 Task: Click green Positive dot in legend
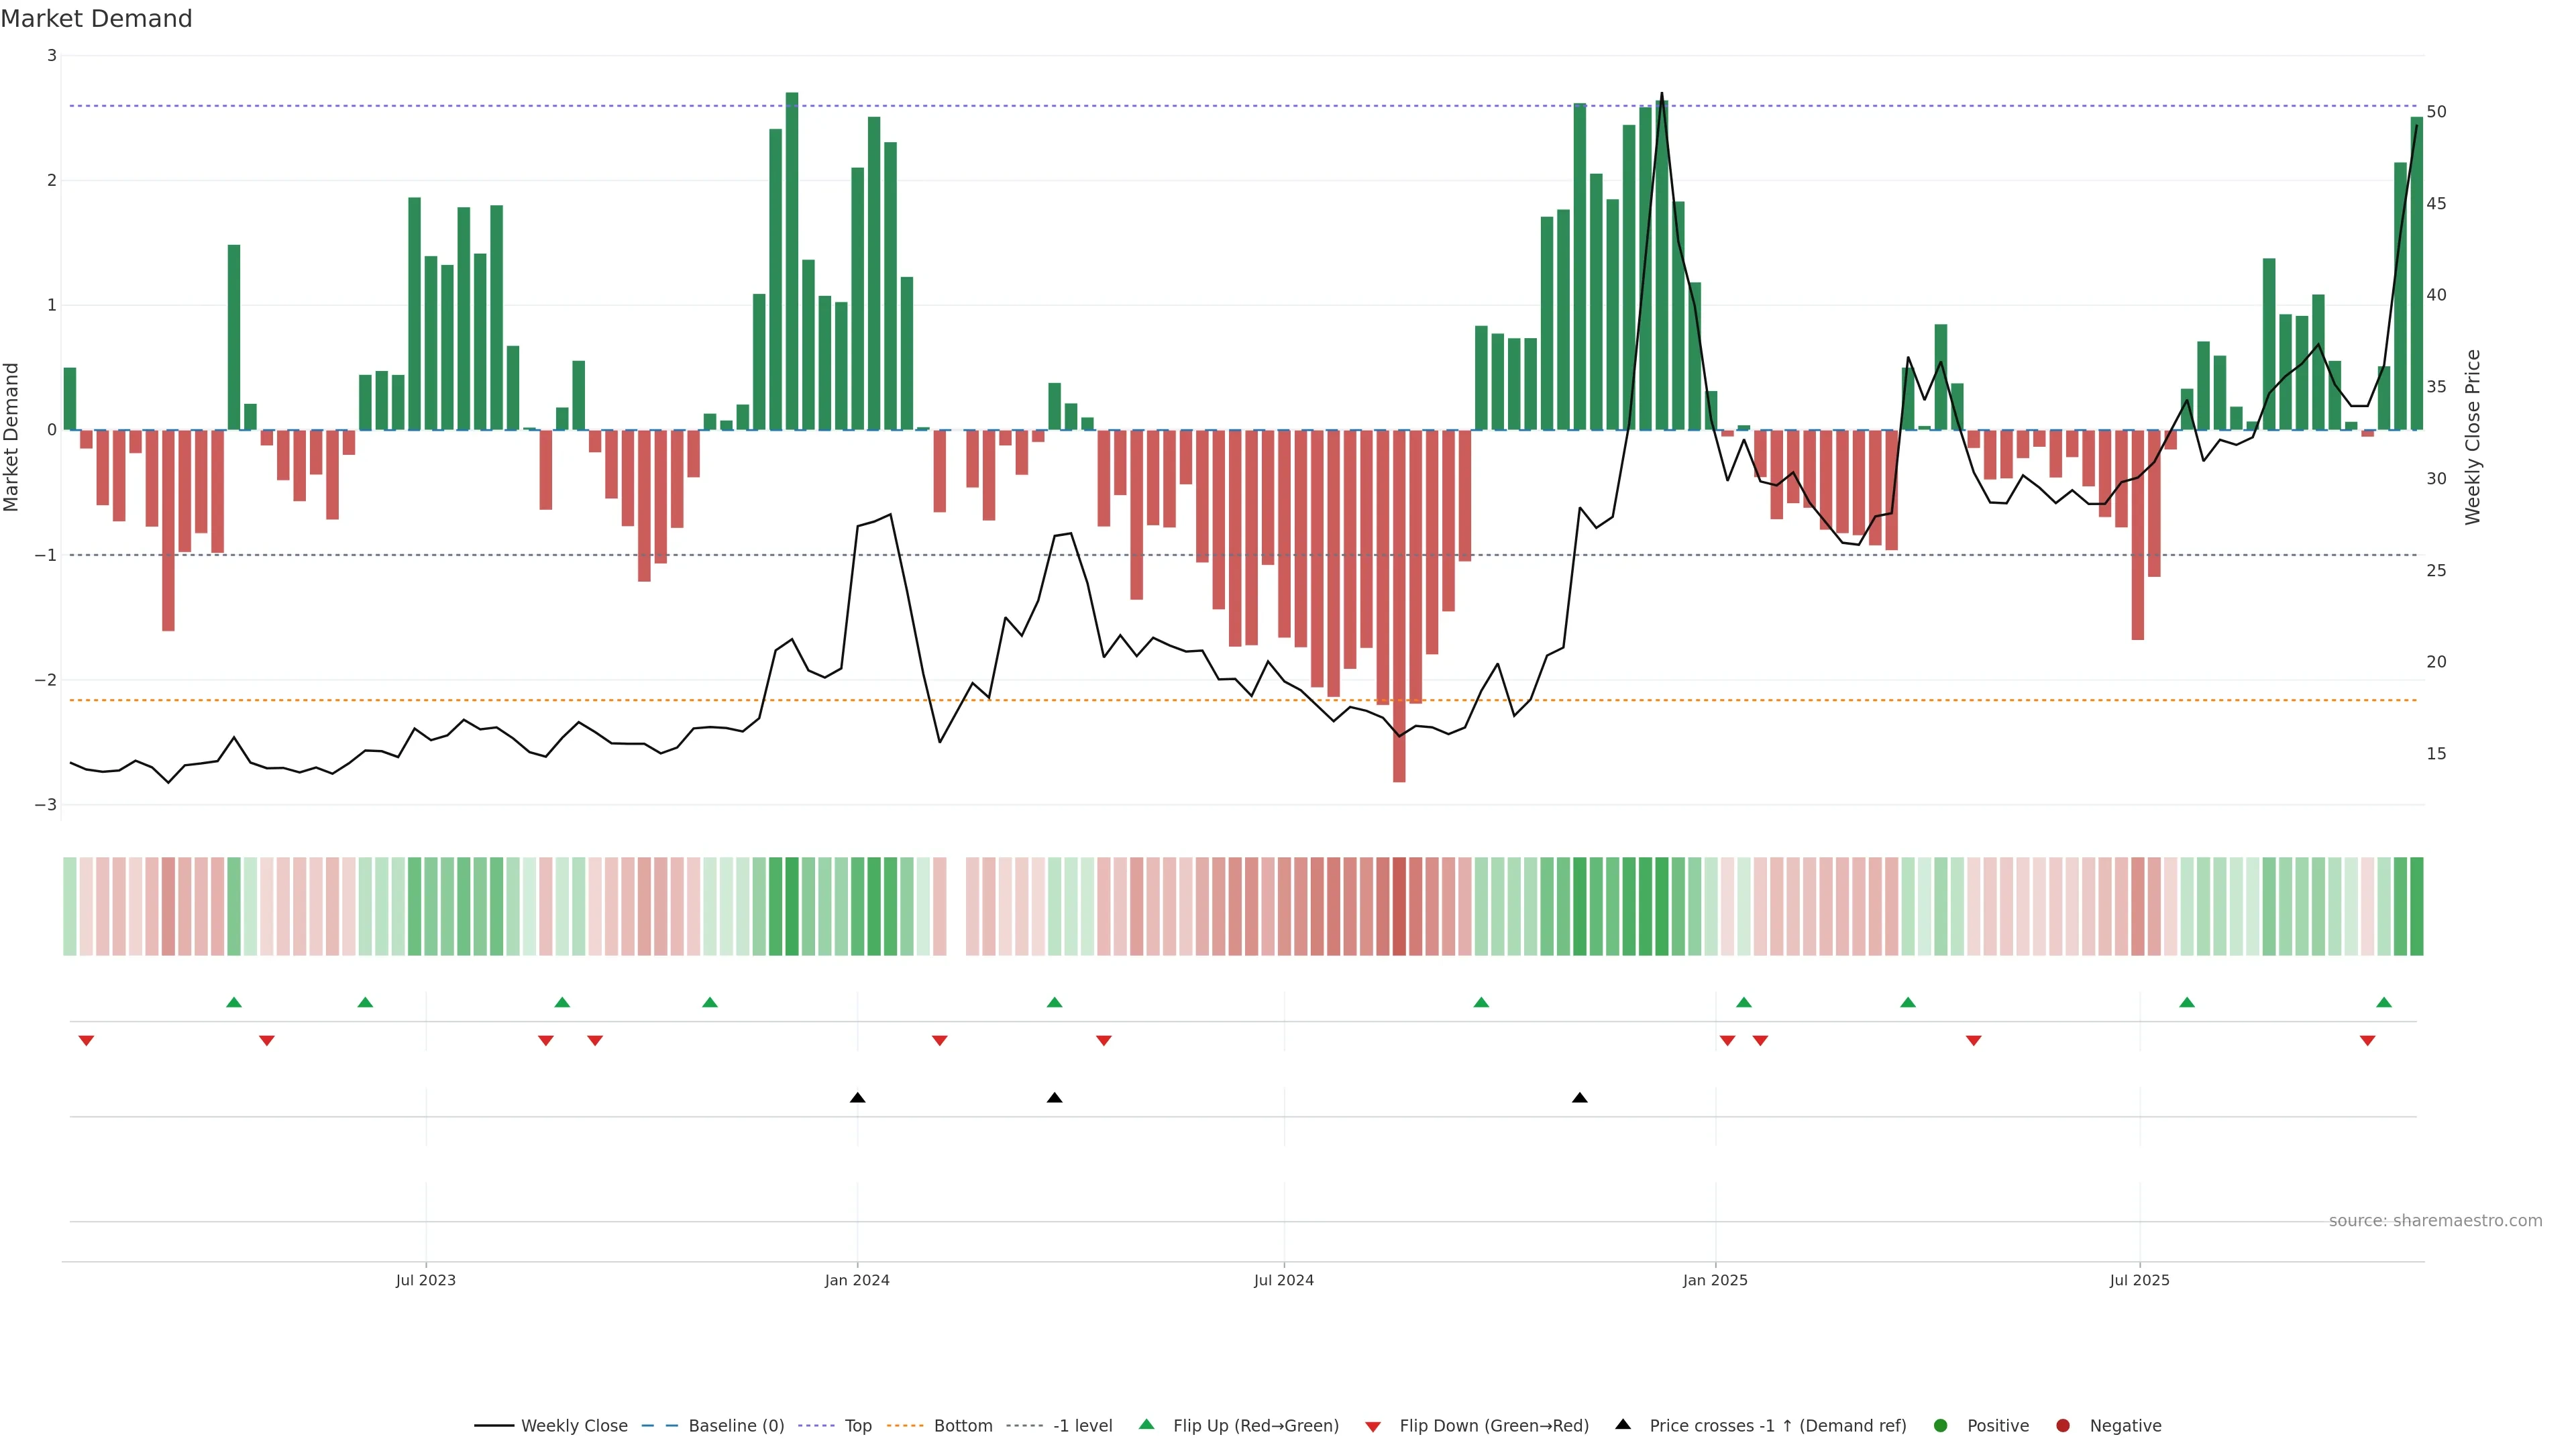pyautogui.click(x=1940, y=1425)
